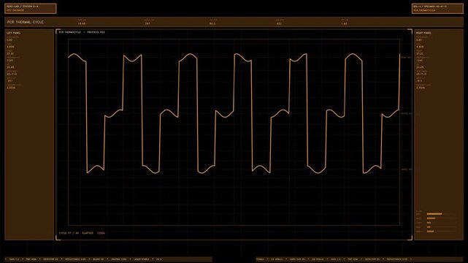This screenshot has height=263, width=468.
Task: Select the XENO-LAB / STATION header box
Action: (x=31, y=8)
